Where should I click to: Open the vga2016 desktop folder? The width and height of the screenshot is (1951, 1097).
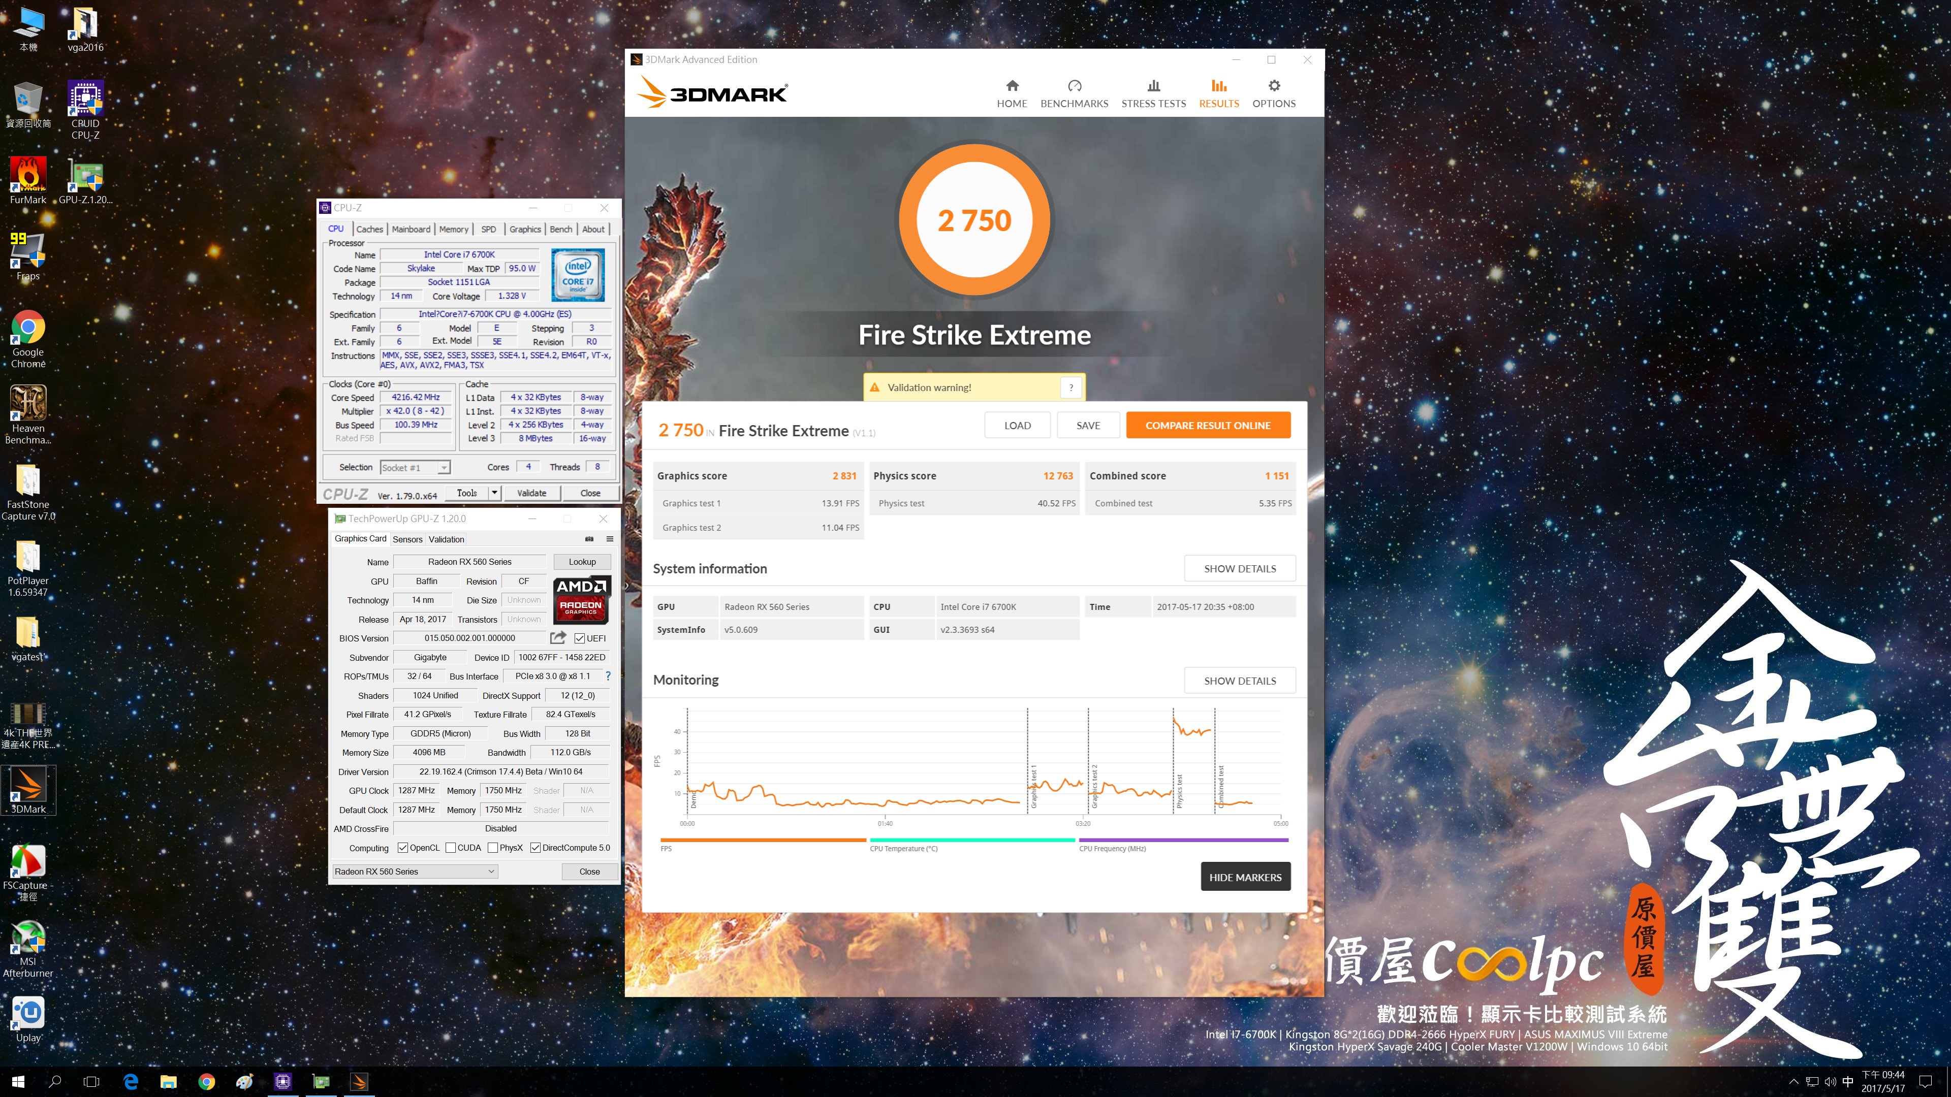[85, 30]
